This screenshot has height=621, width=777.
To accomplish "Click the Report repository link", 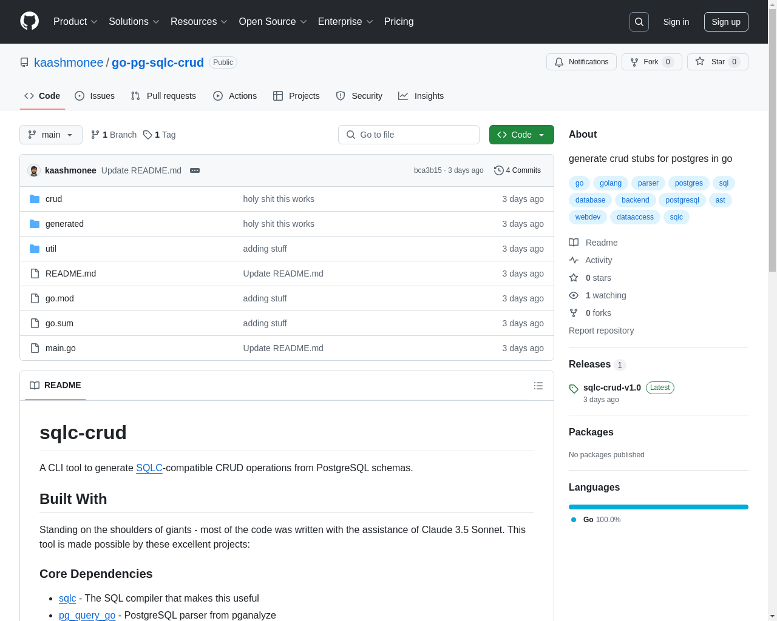I will (601, 331).
